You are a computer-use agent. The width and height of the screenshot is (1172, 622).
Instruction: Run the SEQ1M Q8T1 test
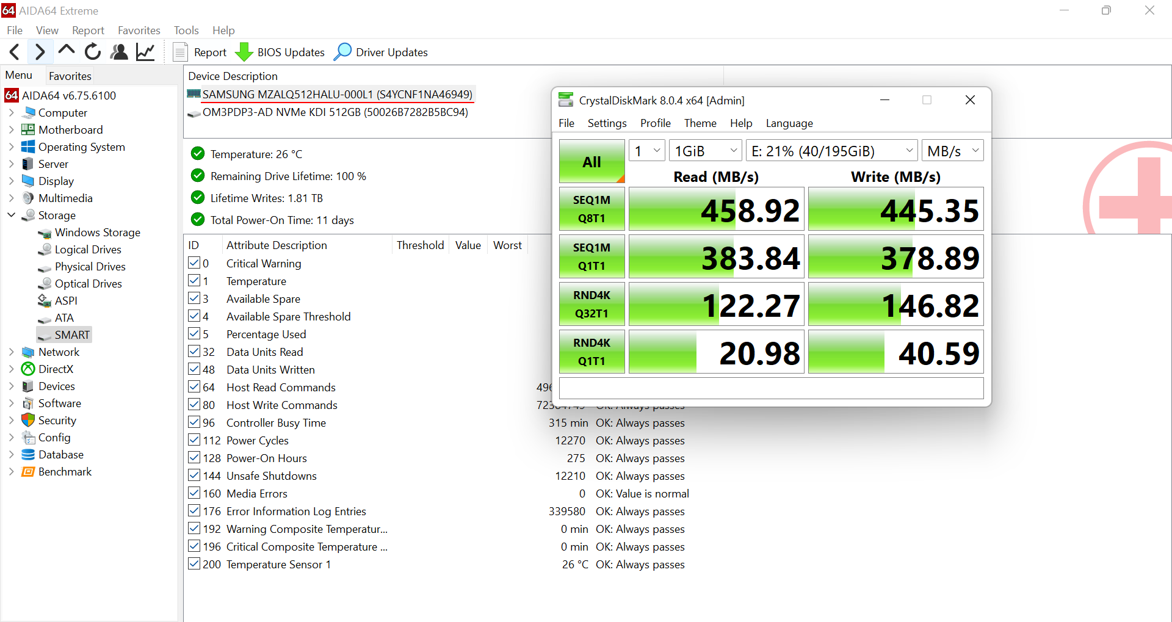[x=592, y=209]
